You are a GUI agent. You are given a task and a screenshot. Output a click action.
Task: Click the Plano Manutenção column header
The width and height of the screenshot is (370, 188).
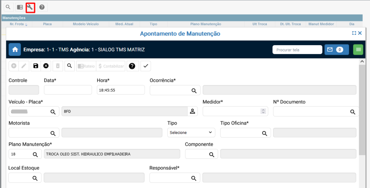pos(205,24)
